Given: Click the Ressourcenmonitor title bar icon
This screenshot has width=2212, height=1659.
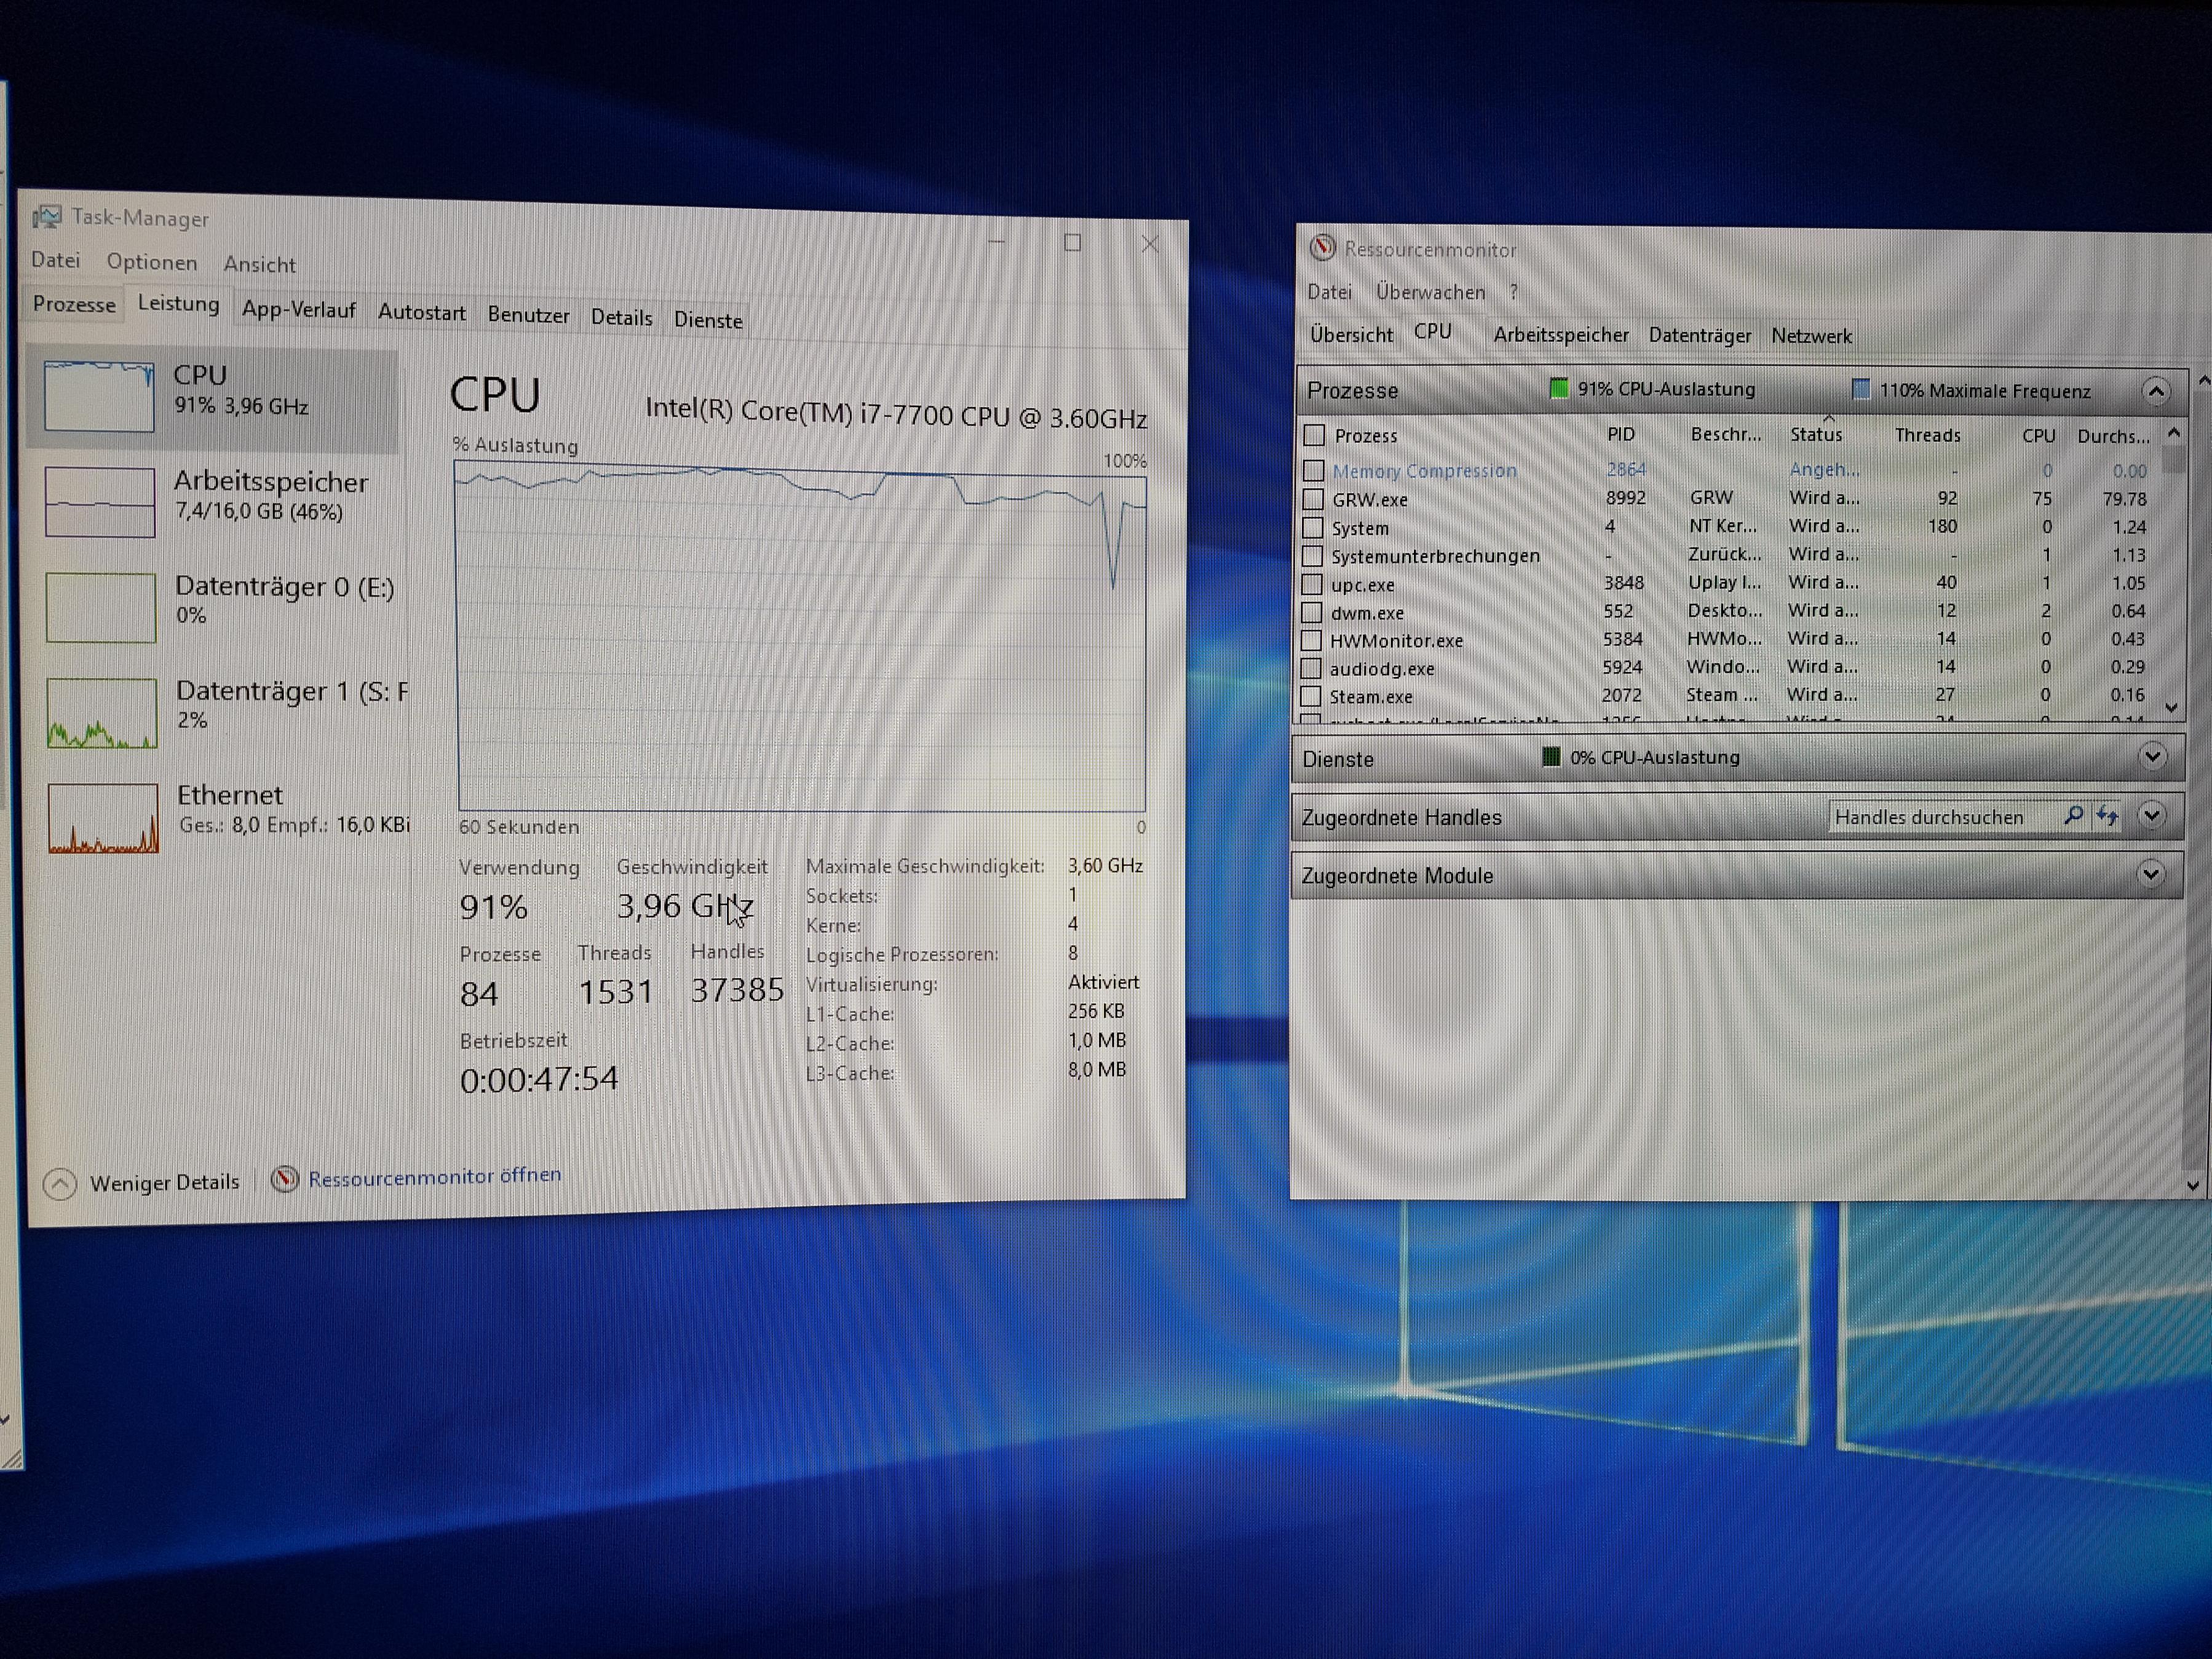Looking at the screenshot, I should 1322,248.
